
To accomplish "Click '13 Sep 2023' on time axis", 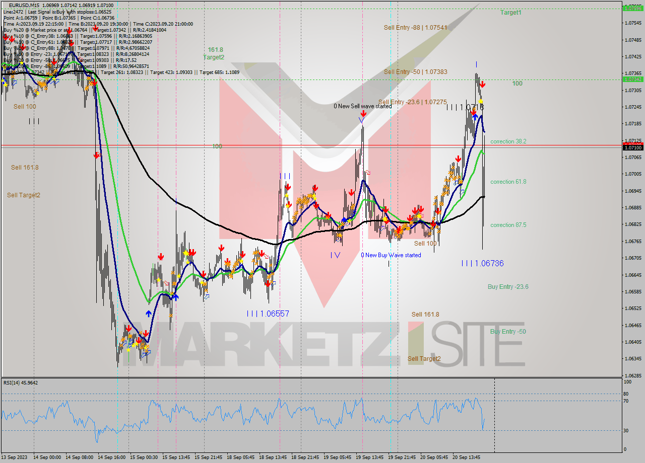I will coord(14,457).
